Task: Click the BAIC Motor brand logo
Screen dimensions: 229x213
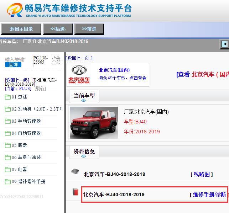Action: 79,74
